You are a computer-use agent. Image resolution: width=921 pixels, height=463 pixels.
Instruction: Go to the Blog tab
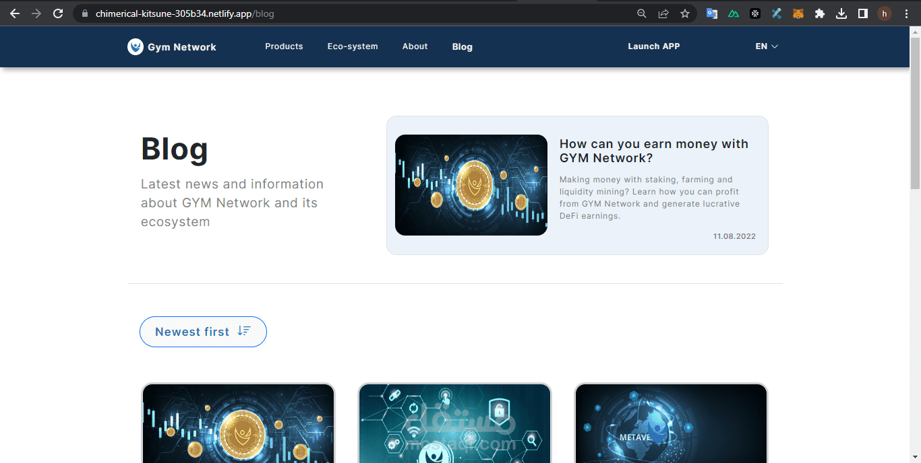pos(463,46)
